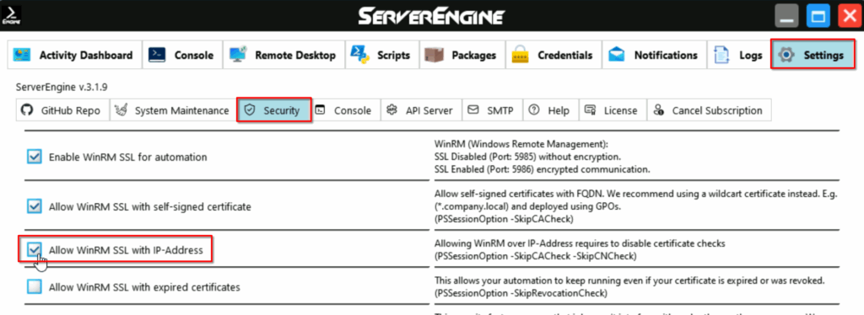Open the Credentials tab

point(553,55)
